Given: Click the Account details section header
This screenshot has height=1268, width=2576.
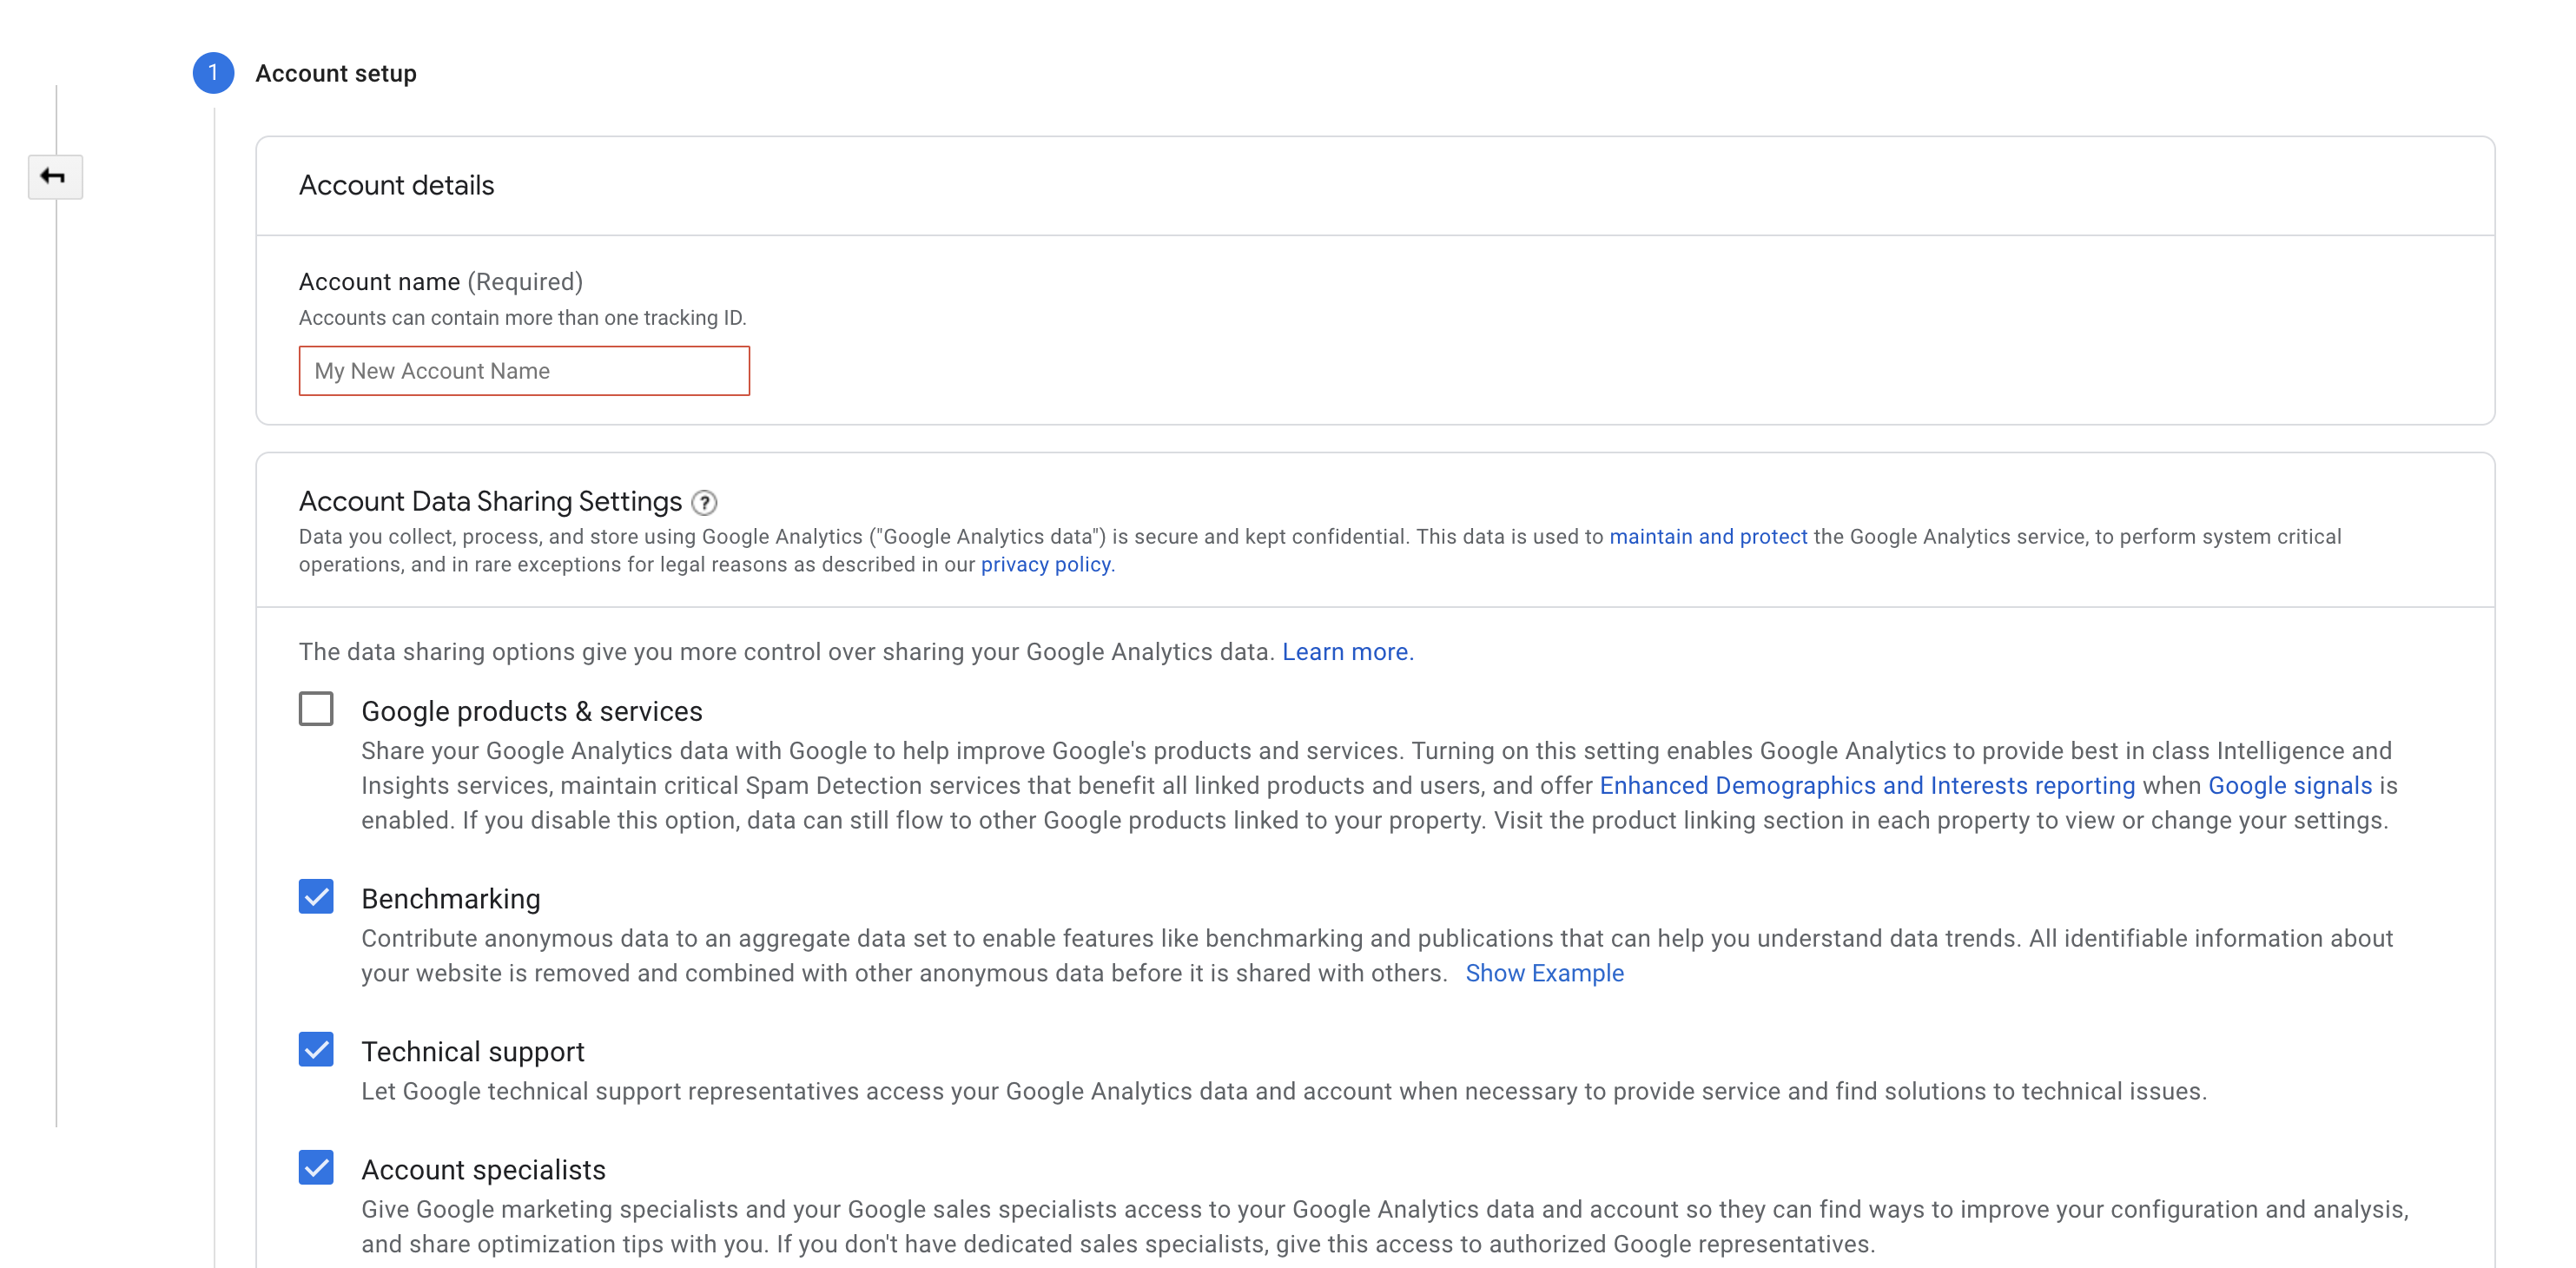Looking at the screenshot, I should point(396,186).
